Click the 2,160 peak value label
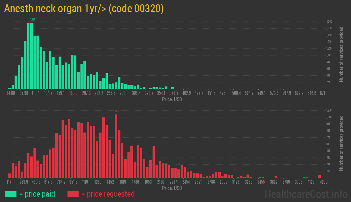 (33, 19)
